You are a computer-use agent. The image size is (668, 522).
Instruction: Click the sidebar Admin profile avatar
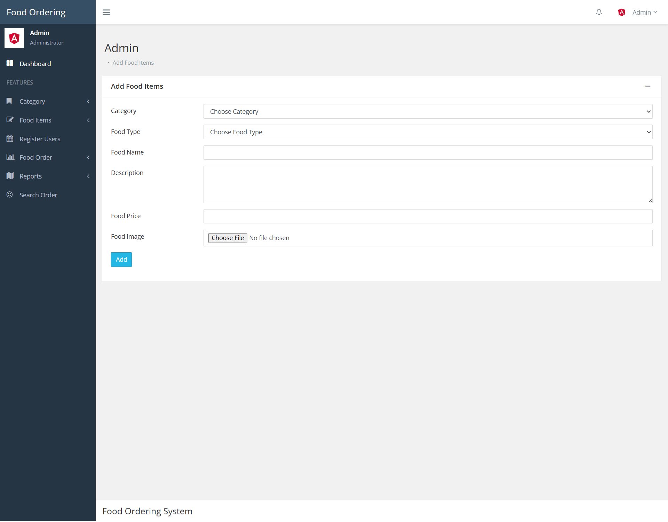pos(14,38)
